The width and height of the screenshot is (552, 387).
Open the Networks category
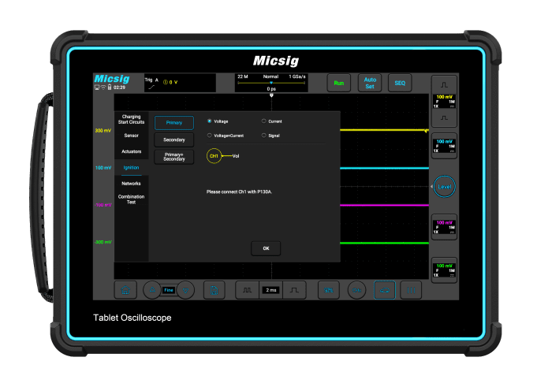[131, 183]
